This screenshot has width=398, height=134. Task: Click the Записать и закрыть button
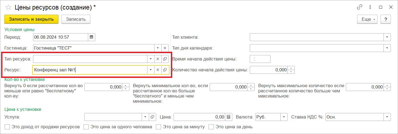31,19
